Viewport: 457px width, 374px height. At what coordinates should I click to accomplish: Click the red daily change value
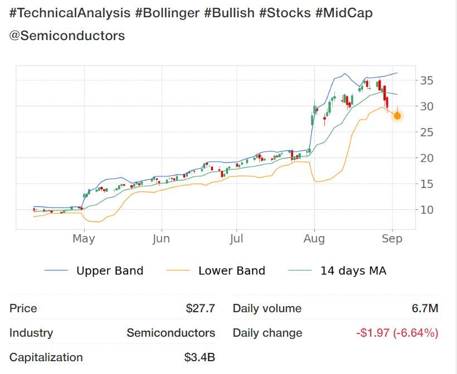click(397, 333)
